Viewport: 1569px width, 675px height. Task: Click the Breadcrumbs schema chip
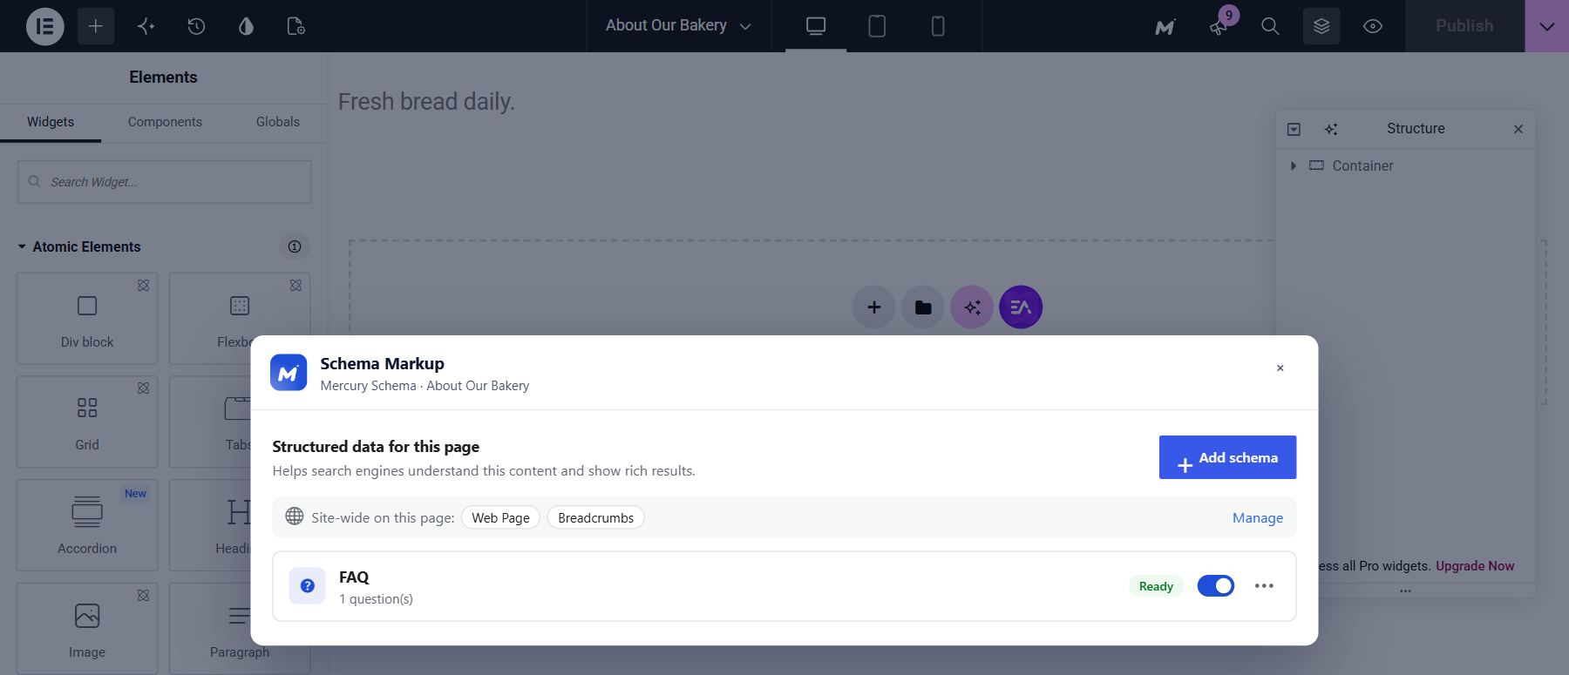pyautogui.click(x=596, y=517)
